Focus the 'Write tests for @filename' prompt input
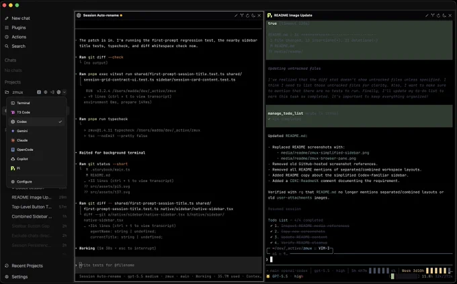 (x=169, y=265)
